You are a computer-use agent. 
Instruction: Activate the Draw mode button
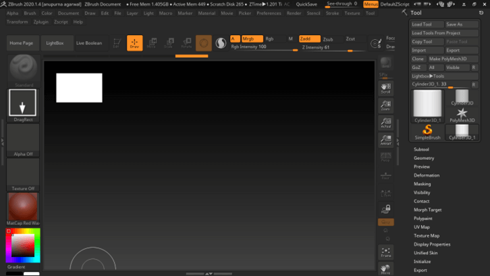[x=135, y=43]
